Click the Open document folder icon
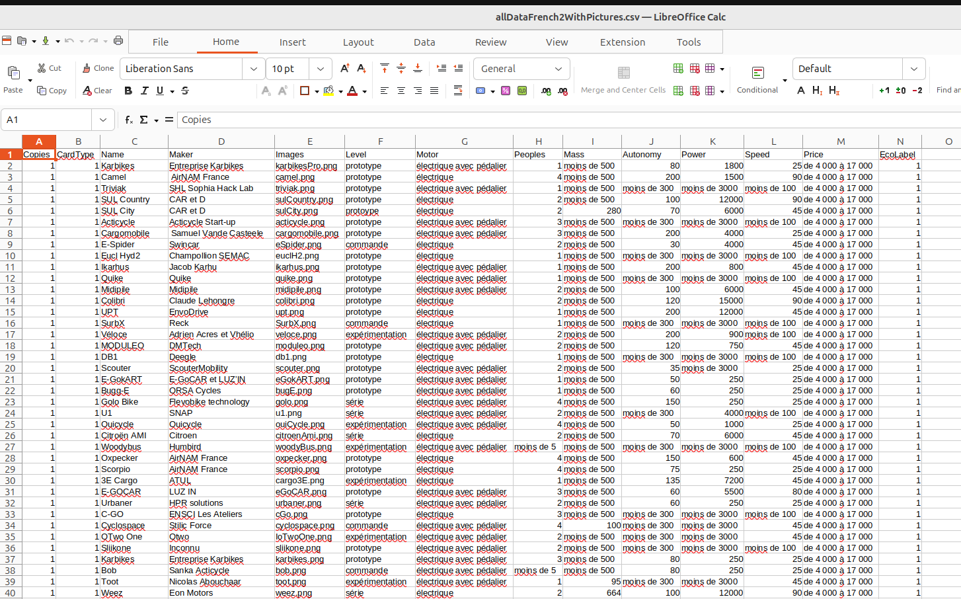The height and width of the screenshot is (599, 961). pyautogui.click(x=22, y=41)
